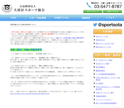
Task: Open the お問い合わせ green button
Action: click(112, 12)
